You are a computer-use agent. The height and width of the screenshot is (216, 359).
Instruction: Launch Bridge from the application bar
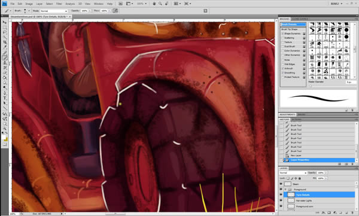[x=121, y=4]
